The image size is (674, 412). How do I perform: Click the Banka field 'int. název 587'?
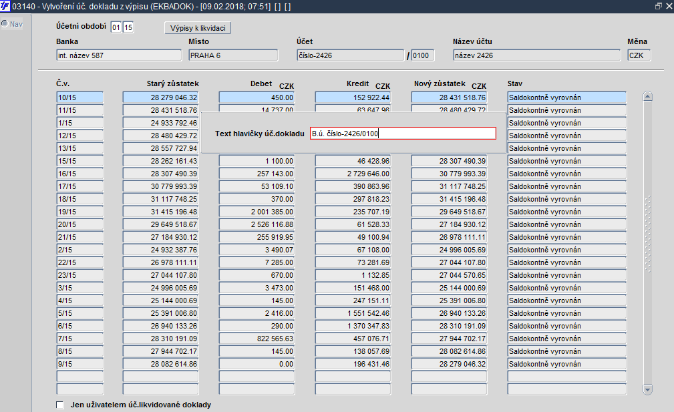(119, 55)
